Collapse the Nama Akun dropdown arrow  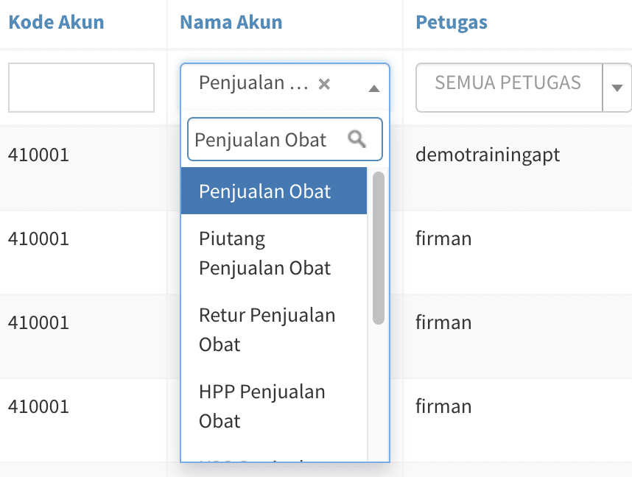(x=374, y=88)
